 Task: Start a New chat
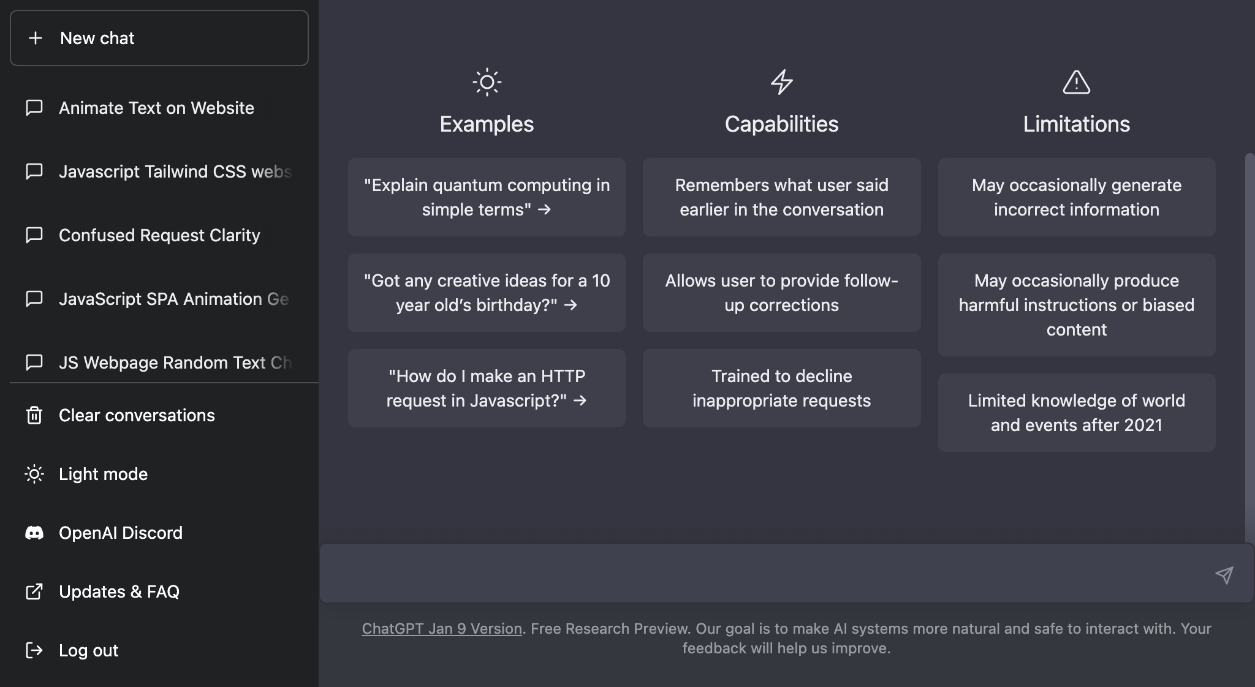pyautogui.click(x=159, y=38)
